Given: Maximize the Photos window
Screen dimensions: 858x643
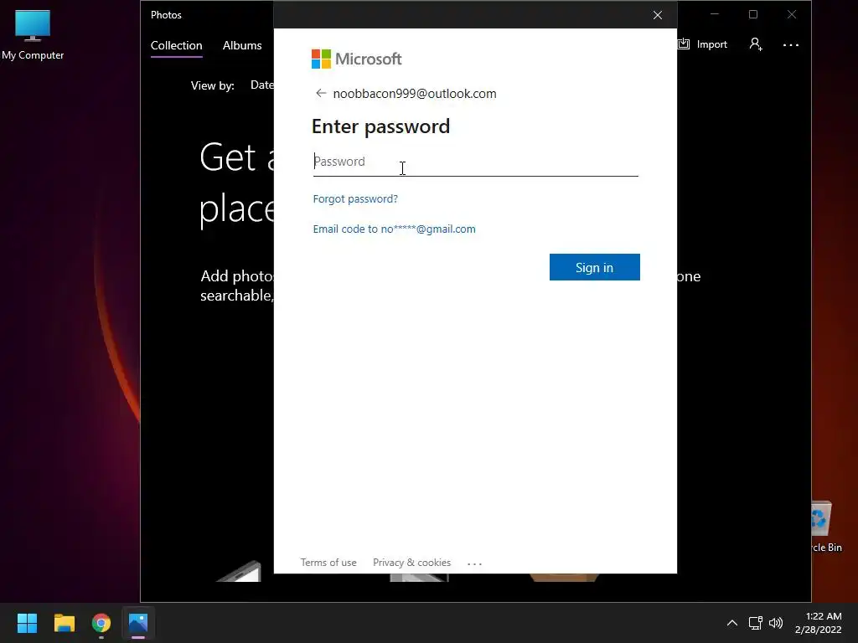Looking at the screenshot, I should (x=753, y=15).
